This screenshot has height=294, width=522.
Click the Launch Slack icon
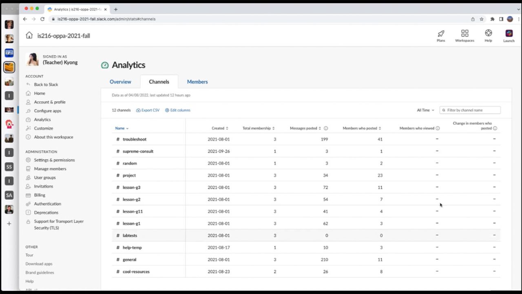[x=509, y=33]
